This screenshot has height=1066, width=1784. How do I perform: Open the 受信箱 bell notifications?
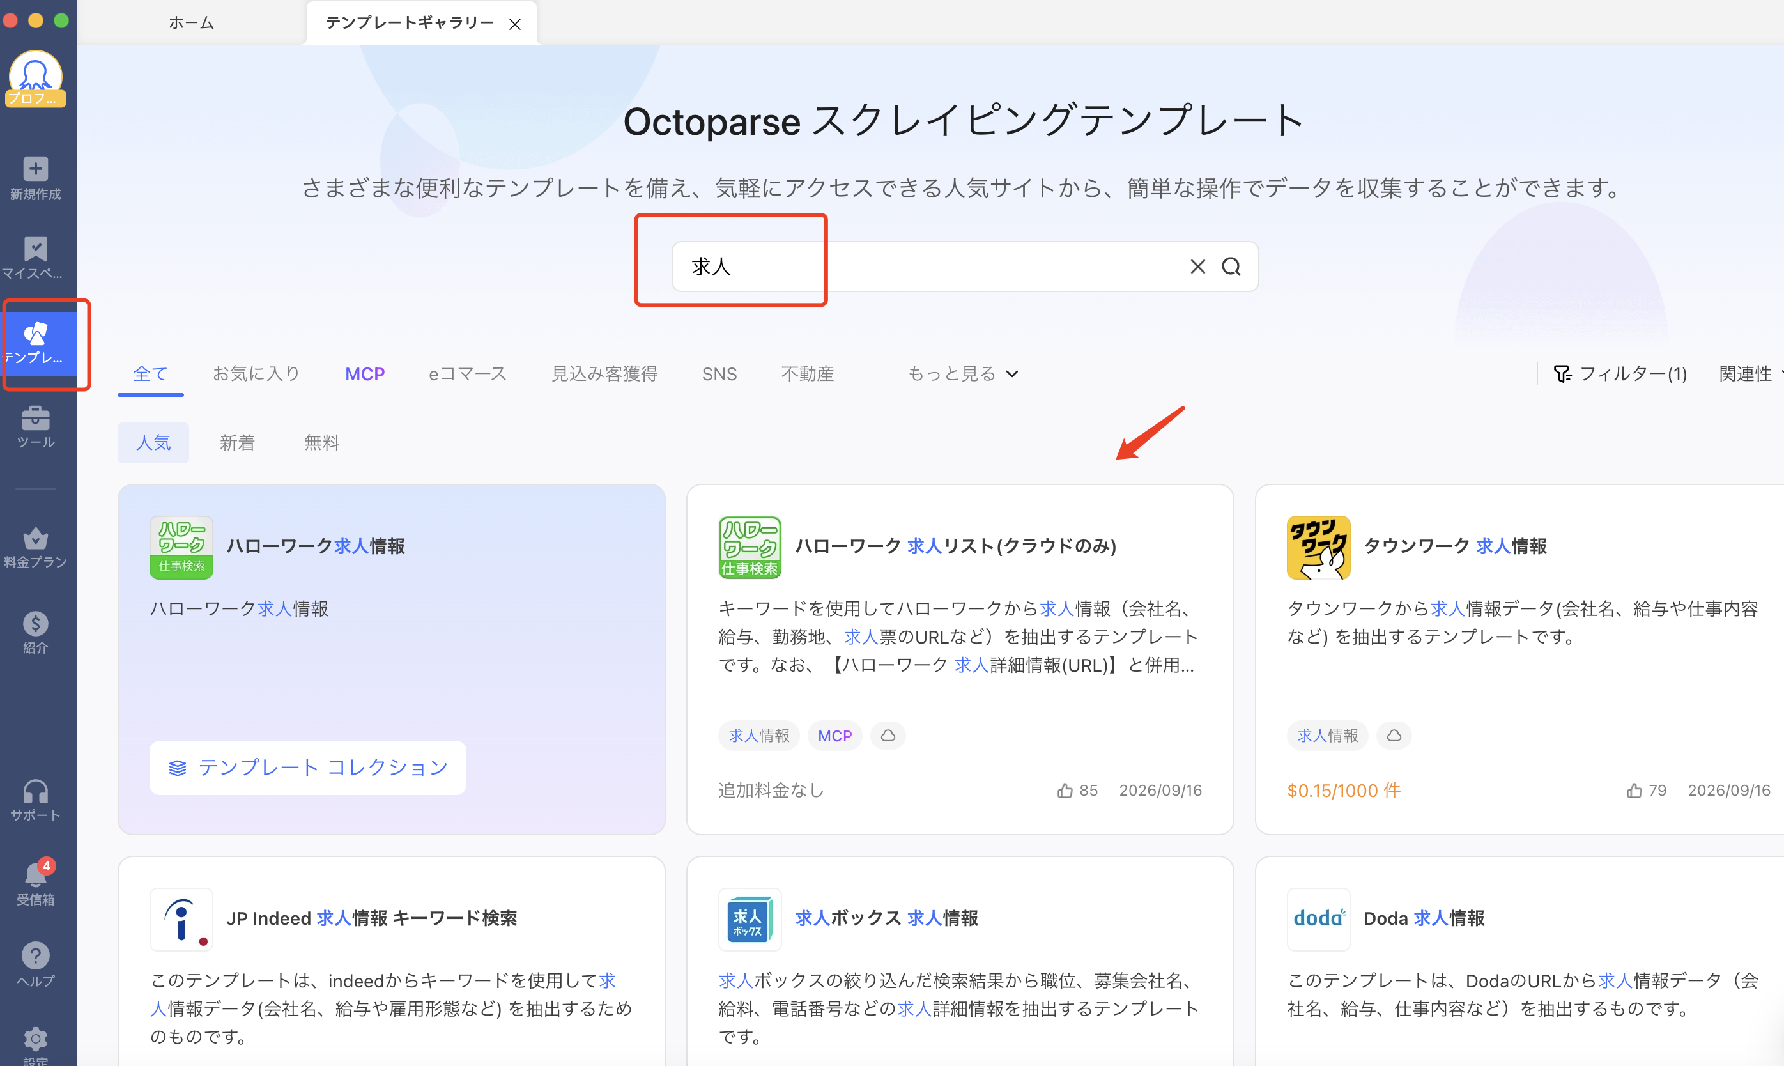click(35, 876)
